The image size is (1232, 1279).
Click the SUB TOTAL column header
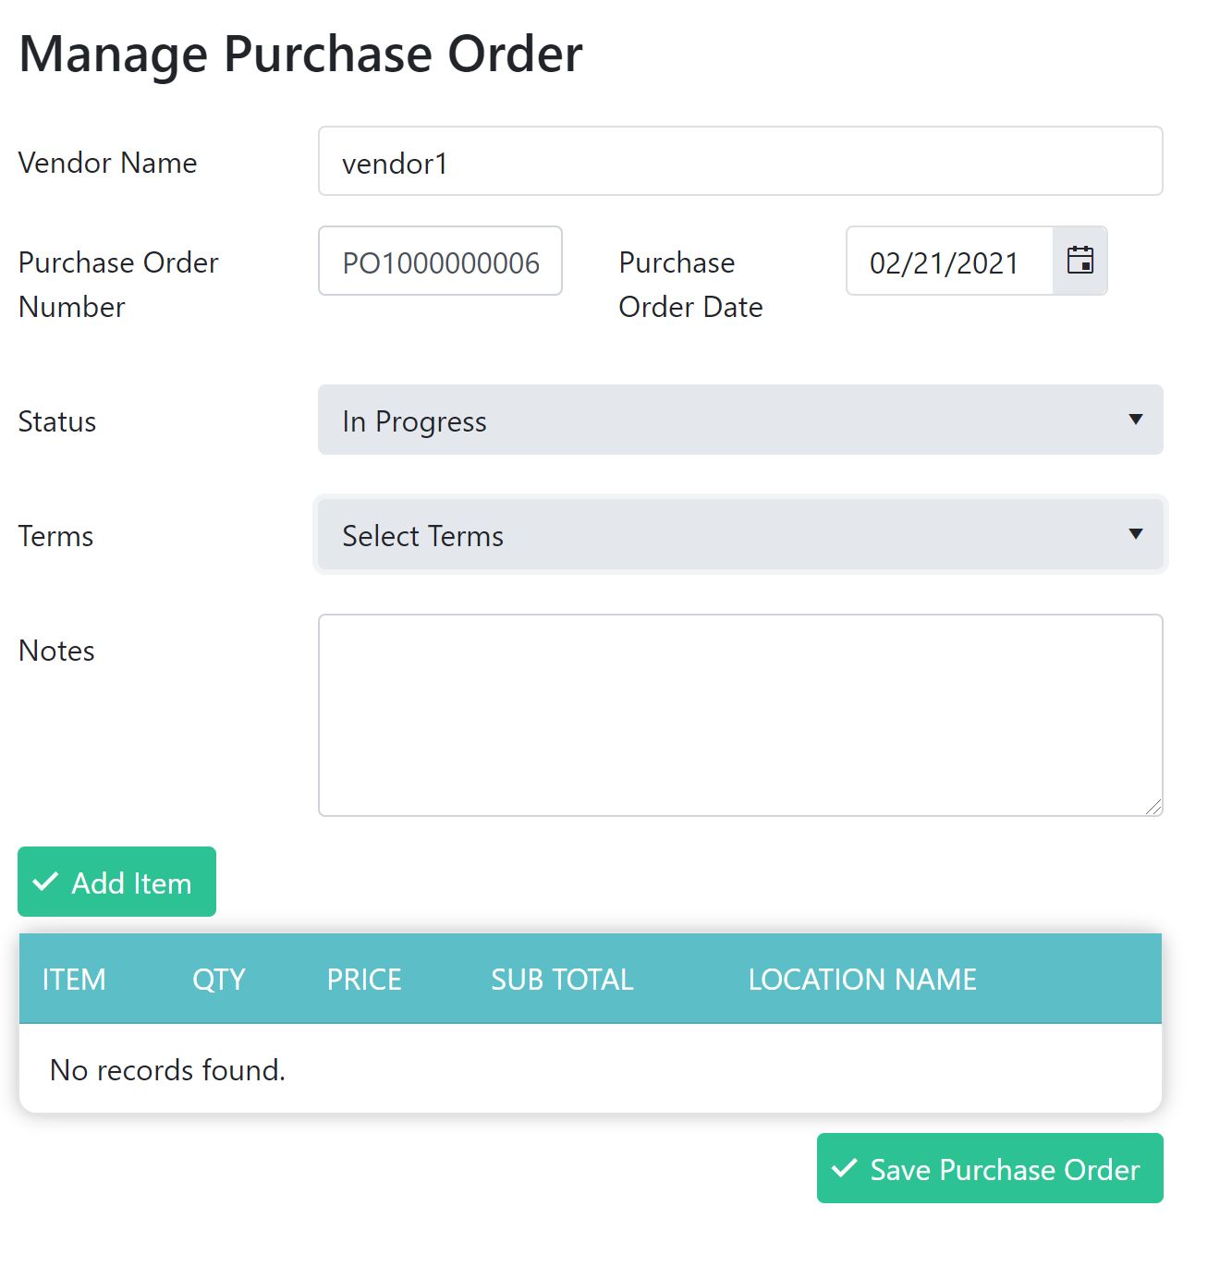tap(562, 980)
